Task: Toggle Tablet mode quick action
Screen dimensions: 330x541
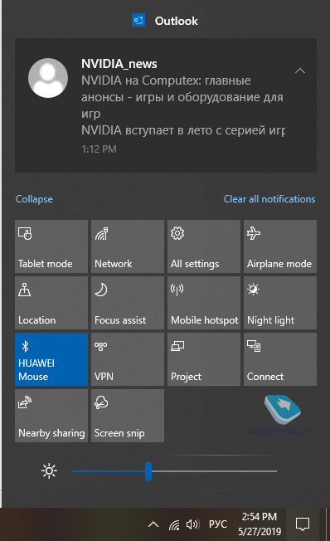Action: point(51,246)
